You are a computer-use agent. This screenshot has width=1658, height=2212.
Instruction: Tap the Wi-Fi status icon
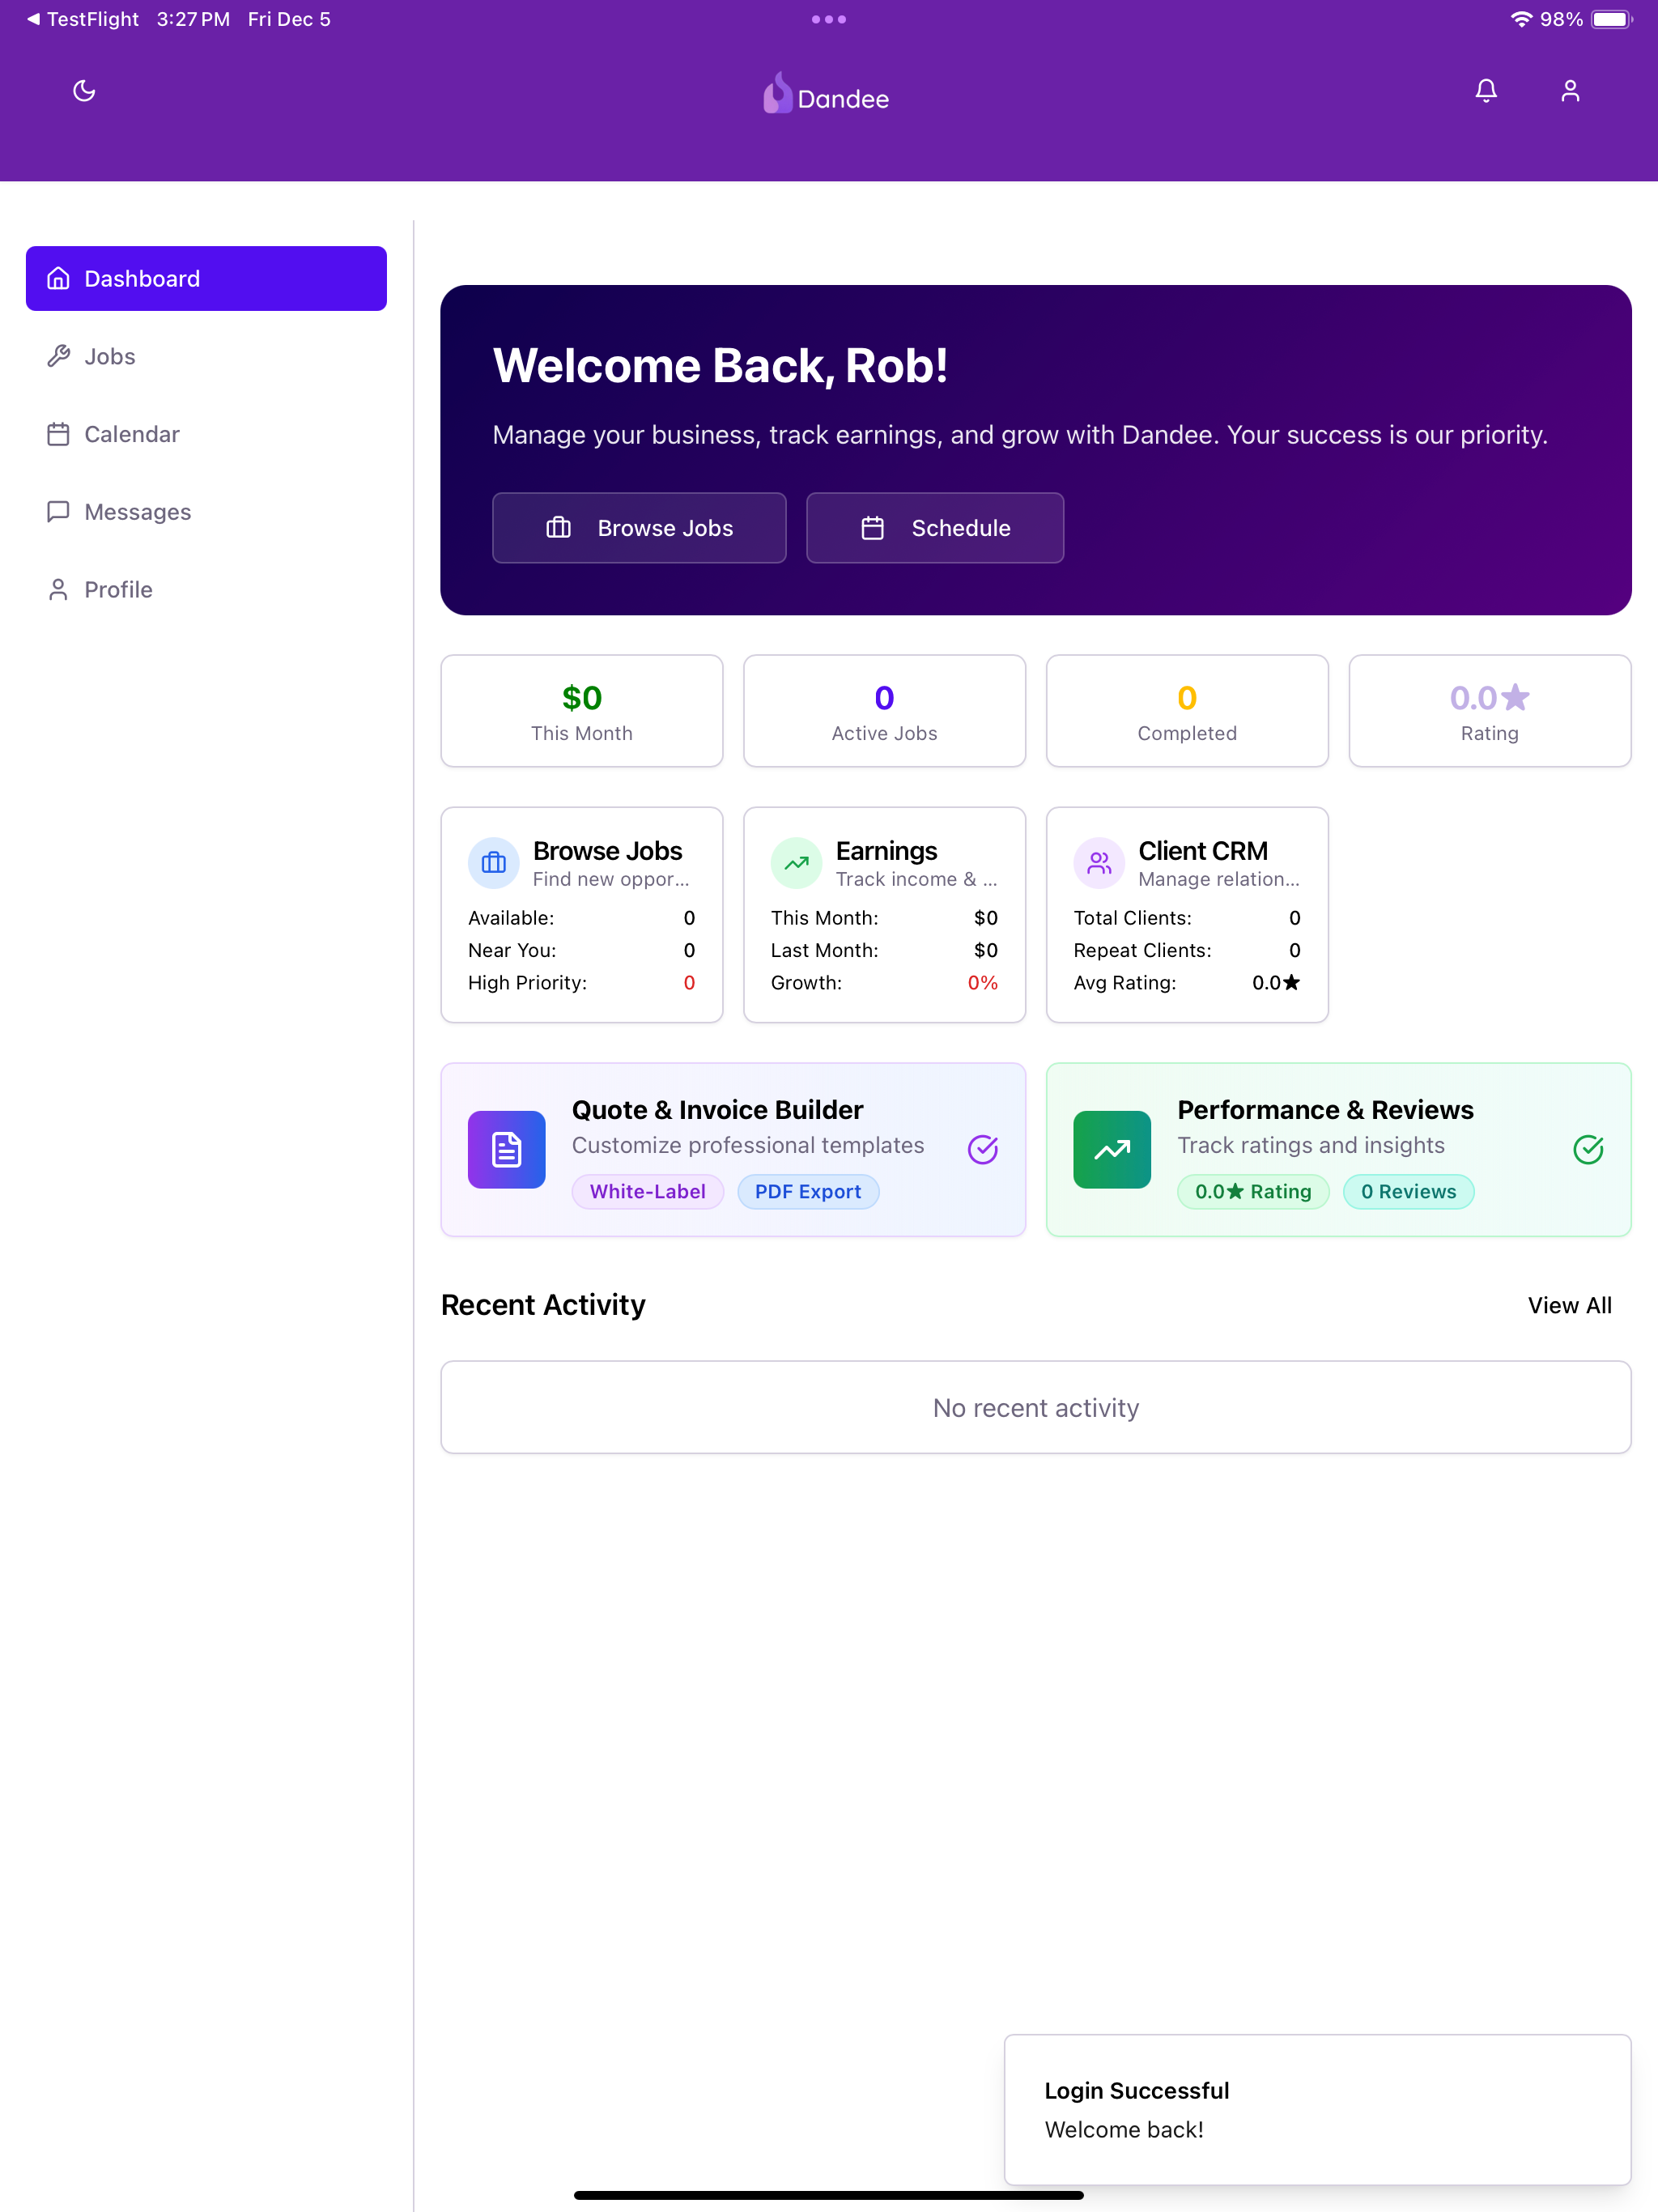click(x=1521, y=19)
